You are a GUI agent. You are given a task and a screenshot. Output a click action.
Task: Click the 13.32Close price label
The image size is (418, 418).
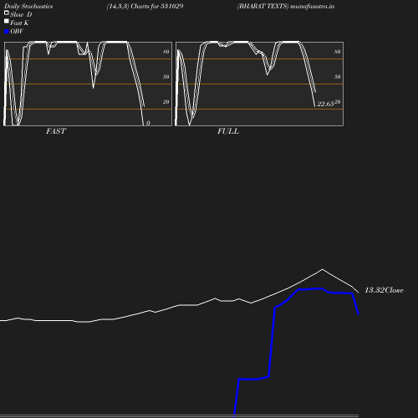coord(384,290)
